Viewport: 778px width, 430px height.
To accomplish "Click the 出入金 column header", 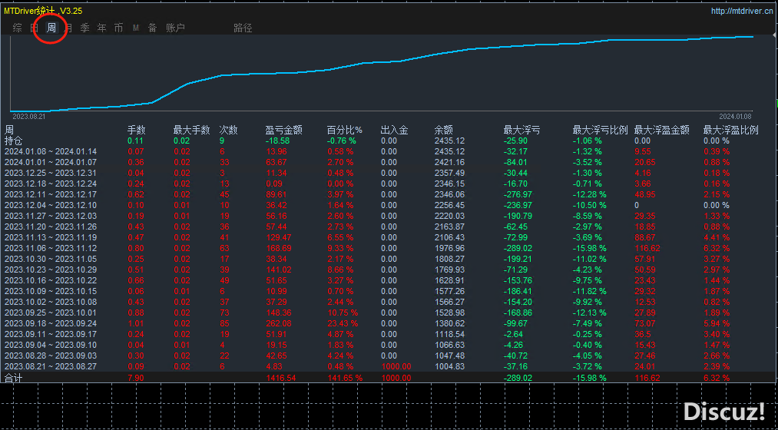I will pos(395,130).
